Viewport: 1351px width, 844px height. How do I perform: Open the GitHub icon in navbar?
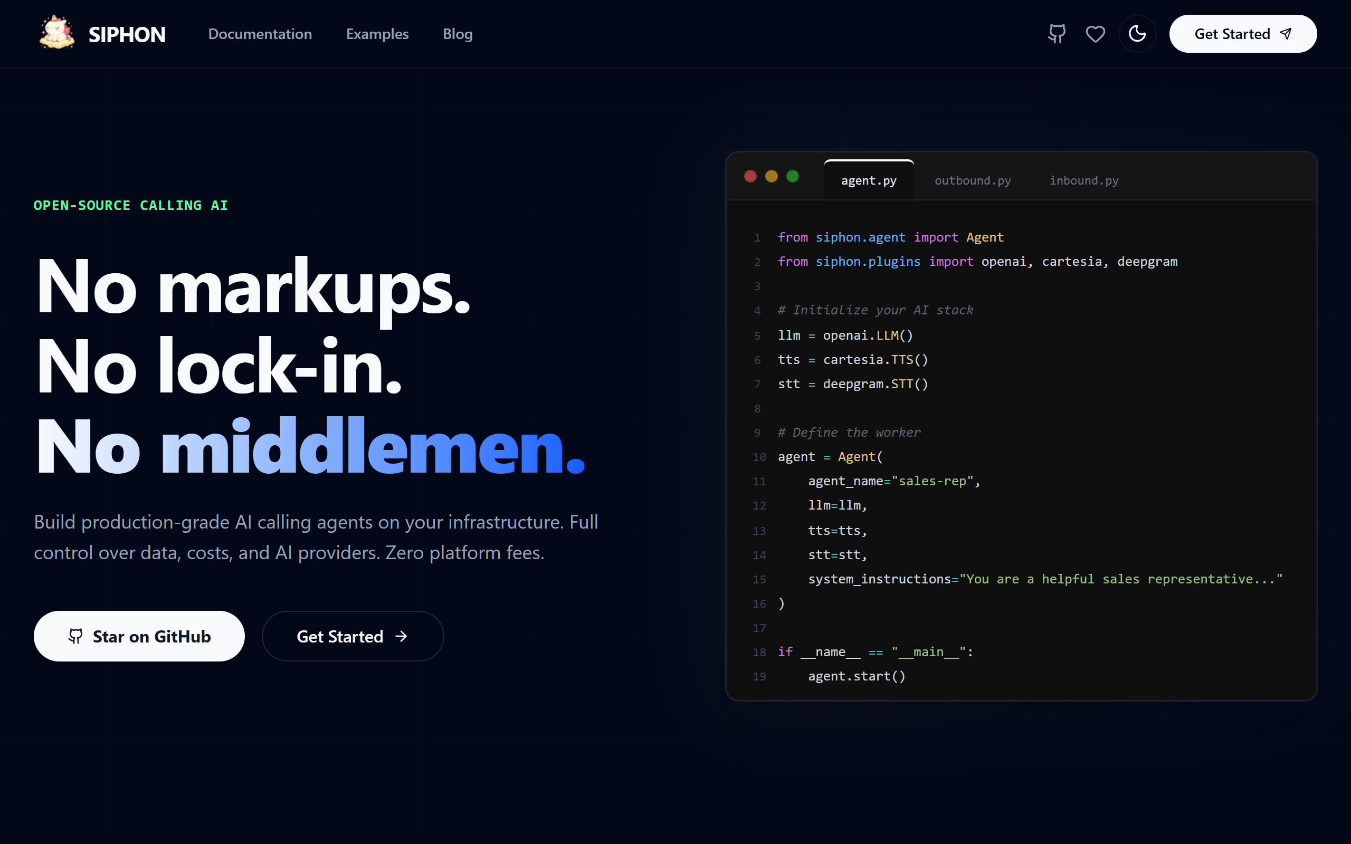pyautogui.click(x=1057, y=34)
